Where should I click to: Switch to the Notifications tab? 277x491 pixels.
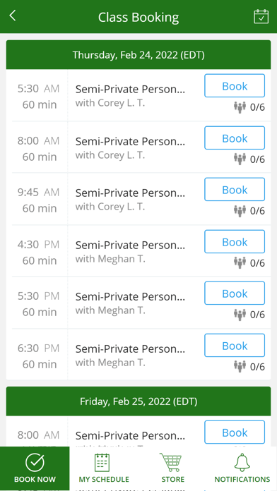click(x=242, y=468)
